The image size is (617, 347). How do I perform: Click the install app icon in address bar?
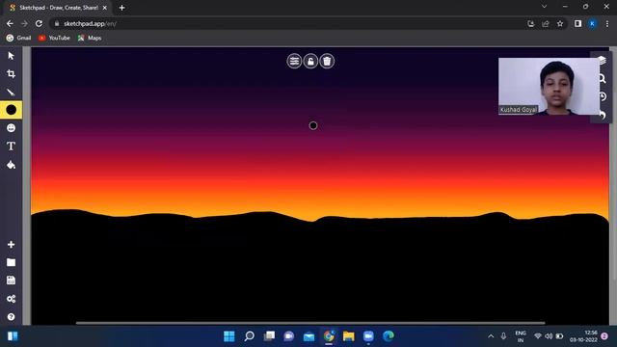531,23
